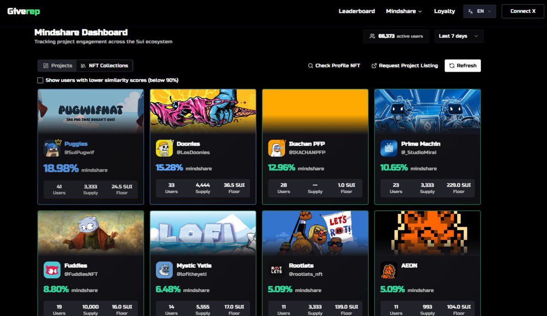Viewport: 547px width, 316px height.
Task: Click Request Project Listing link
Action: tap(405, 66)
